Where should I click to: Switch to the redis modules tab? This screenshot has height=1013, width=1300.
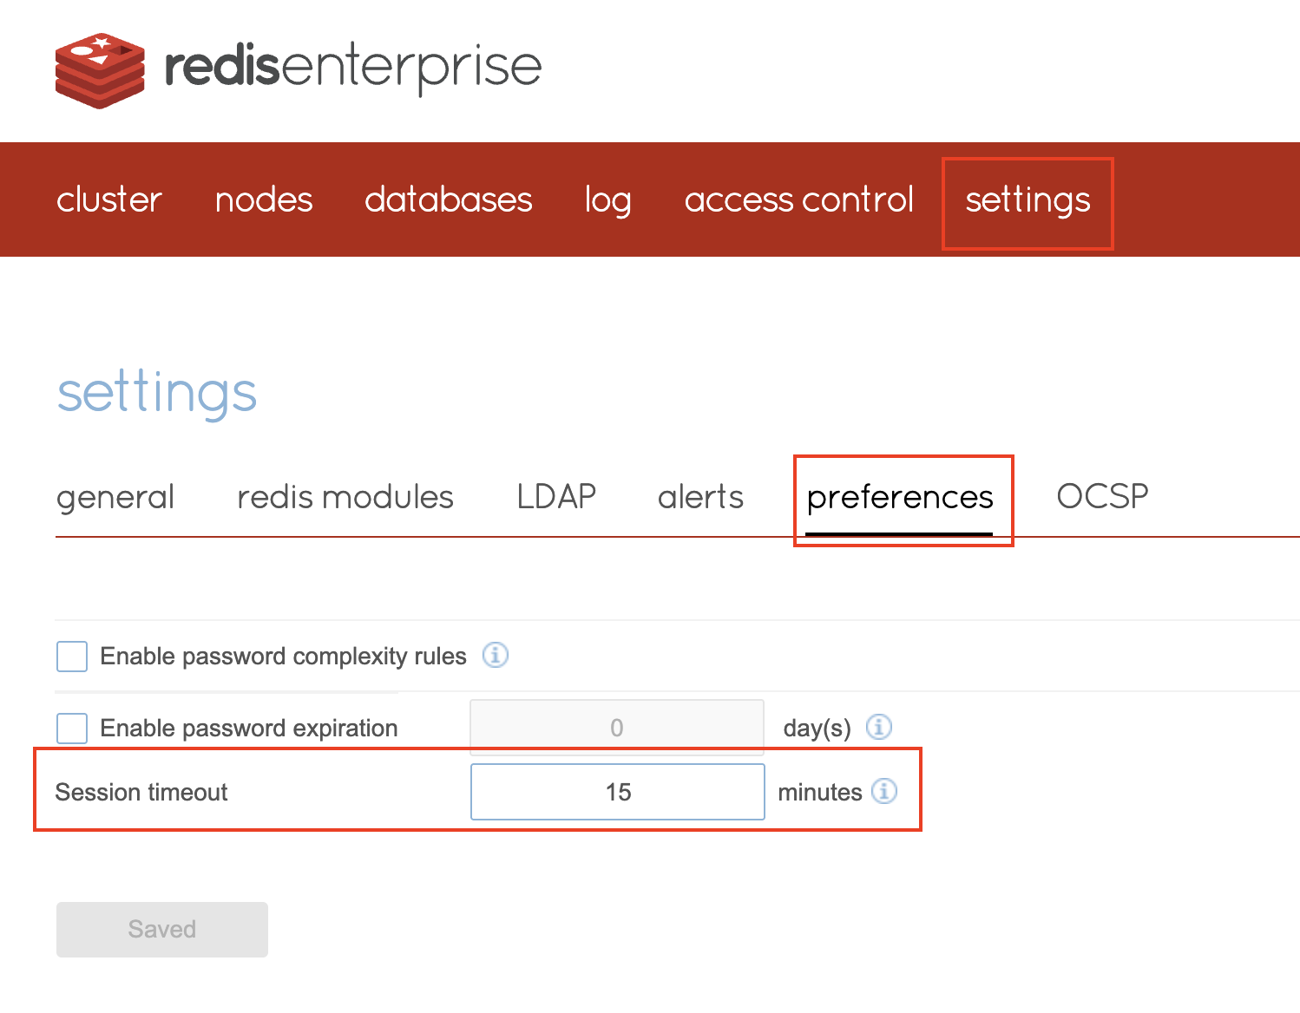coord(345,497)
